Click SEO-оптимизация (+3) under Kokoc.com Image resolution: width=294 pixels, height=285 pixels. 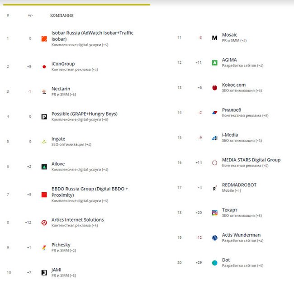tap(242, 90)
